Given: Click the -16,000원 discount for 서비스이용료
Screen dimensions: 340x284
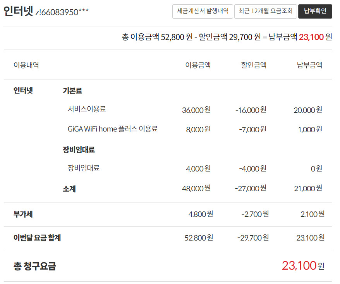Looking at the screenshot, I should tap(251, 110).
